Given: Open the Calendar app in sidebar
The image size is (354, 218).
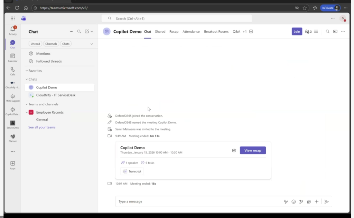Looking at the screenshot, I should [13, 58].
